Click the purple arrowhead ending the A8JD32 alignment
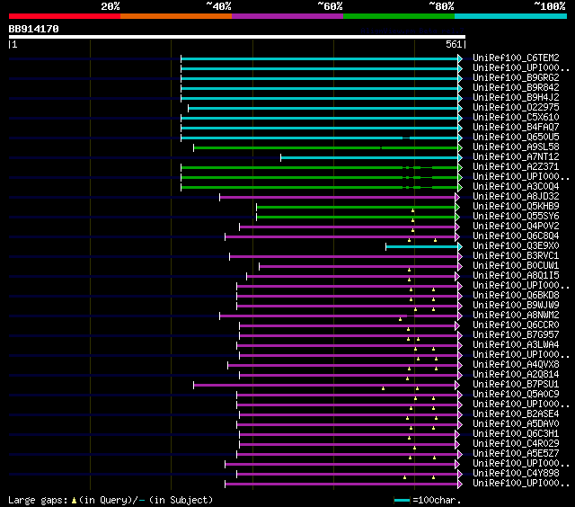Viewport: 575px width, 507px height. [457, 198]
